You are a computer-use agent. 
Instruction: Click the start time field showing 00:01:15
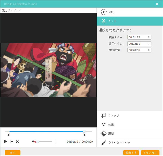coord(137,37)
